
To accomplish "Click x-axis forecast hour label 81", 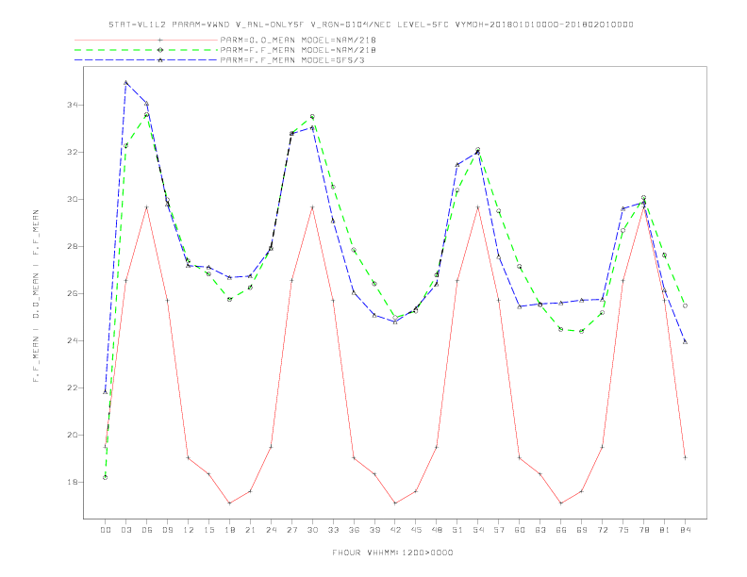I will pyautogui.click(x=664, y=530).
